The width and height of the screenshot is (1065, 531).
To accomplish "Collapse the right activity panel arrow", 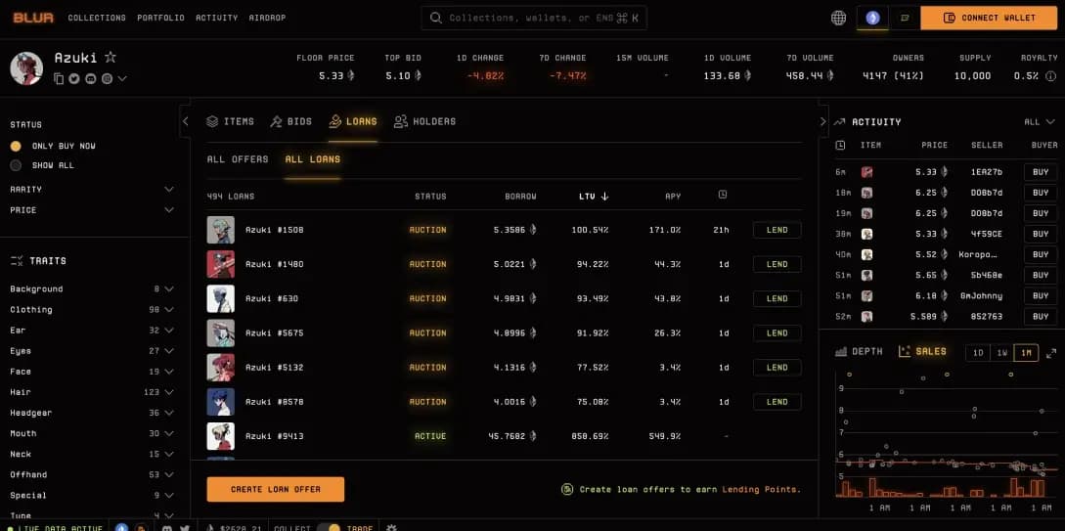I will pyautogui.click(x=823, y=121).
